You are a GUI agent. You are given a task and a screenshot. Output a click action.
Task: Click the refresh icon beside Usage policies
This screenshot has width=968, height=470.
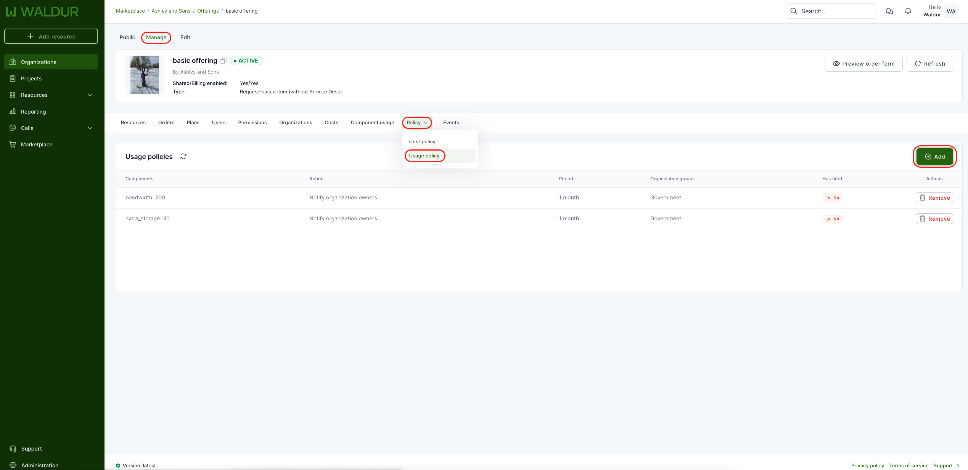coord(183,157)
